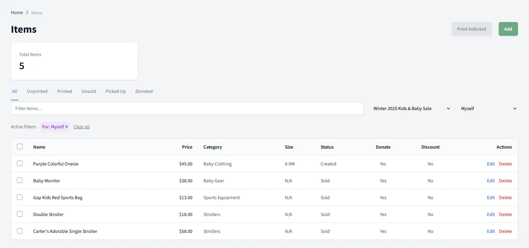Open the 'Winter 2025 Kids & Baby Sale' dropdown

coord(411,108)
